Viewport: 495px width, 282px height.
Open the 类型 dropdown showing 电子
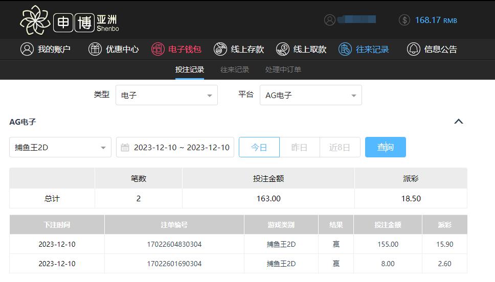[x=167, y=95]
